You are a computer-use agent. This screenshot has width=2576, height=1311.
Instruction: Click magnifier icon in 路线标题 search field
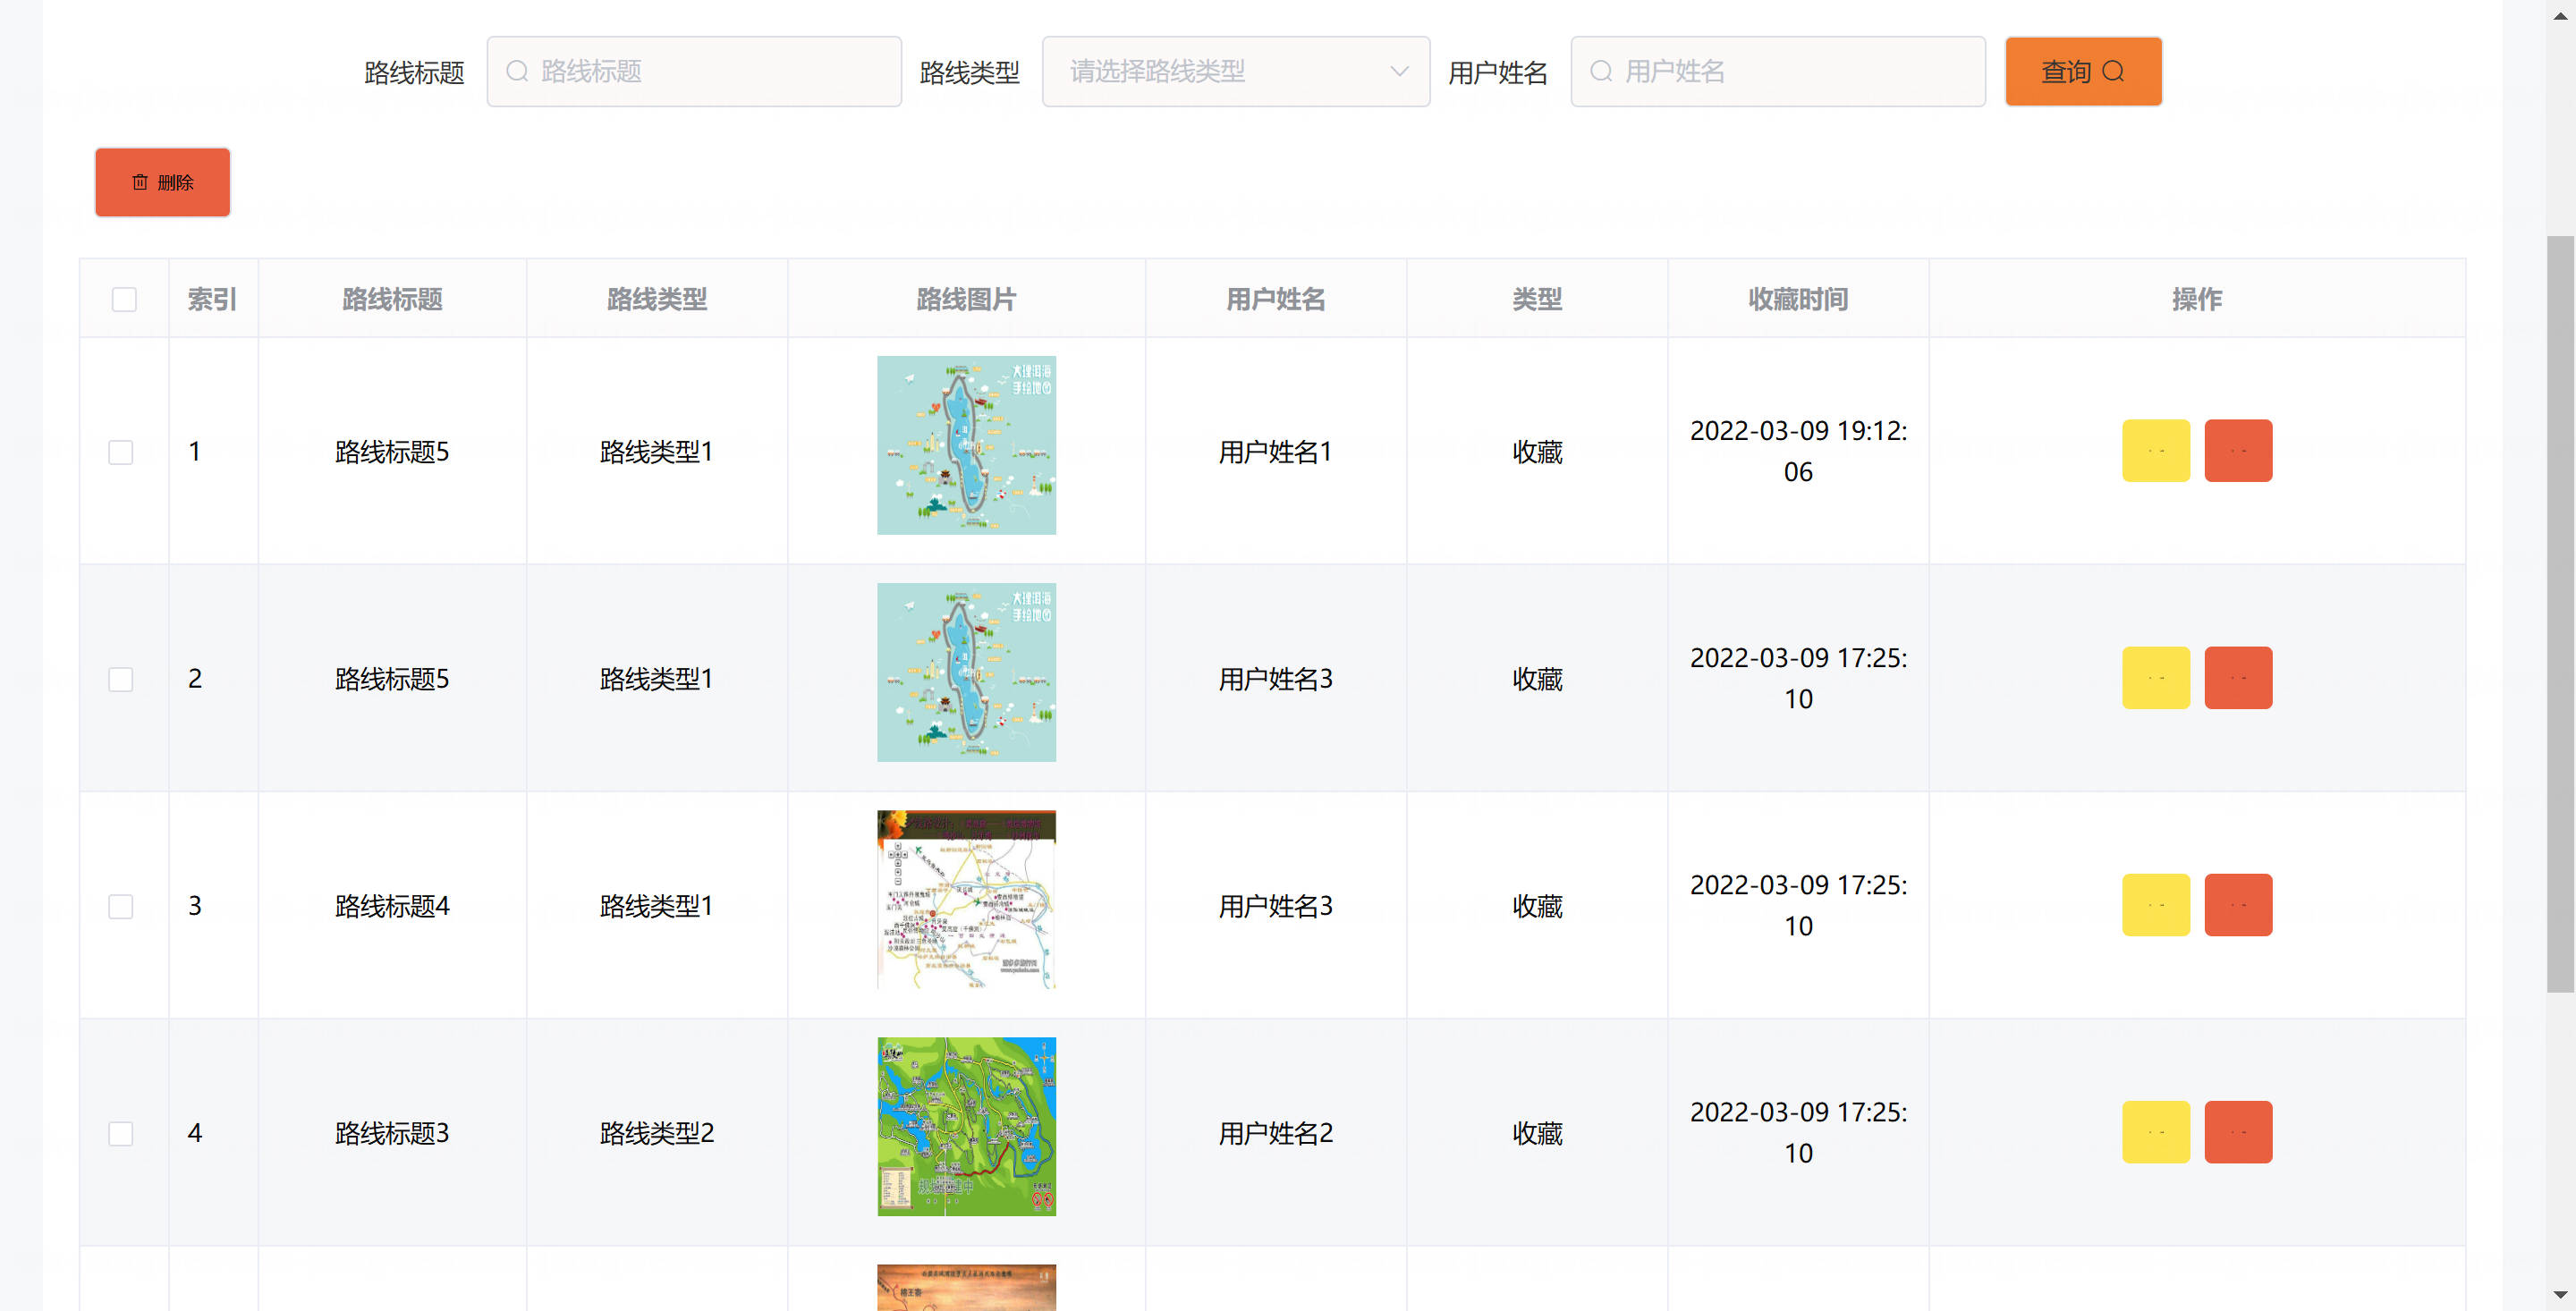tap(517, 71)
